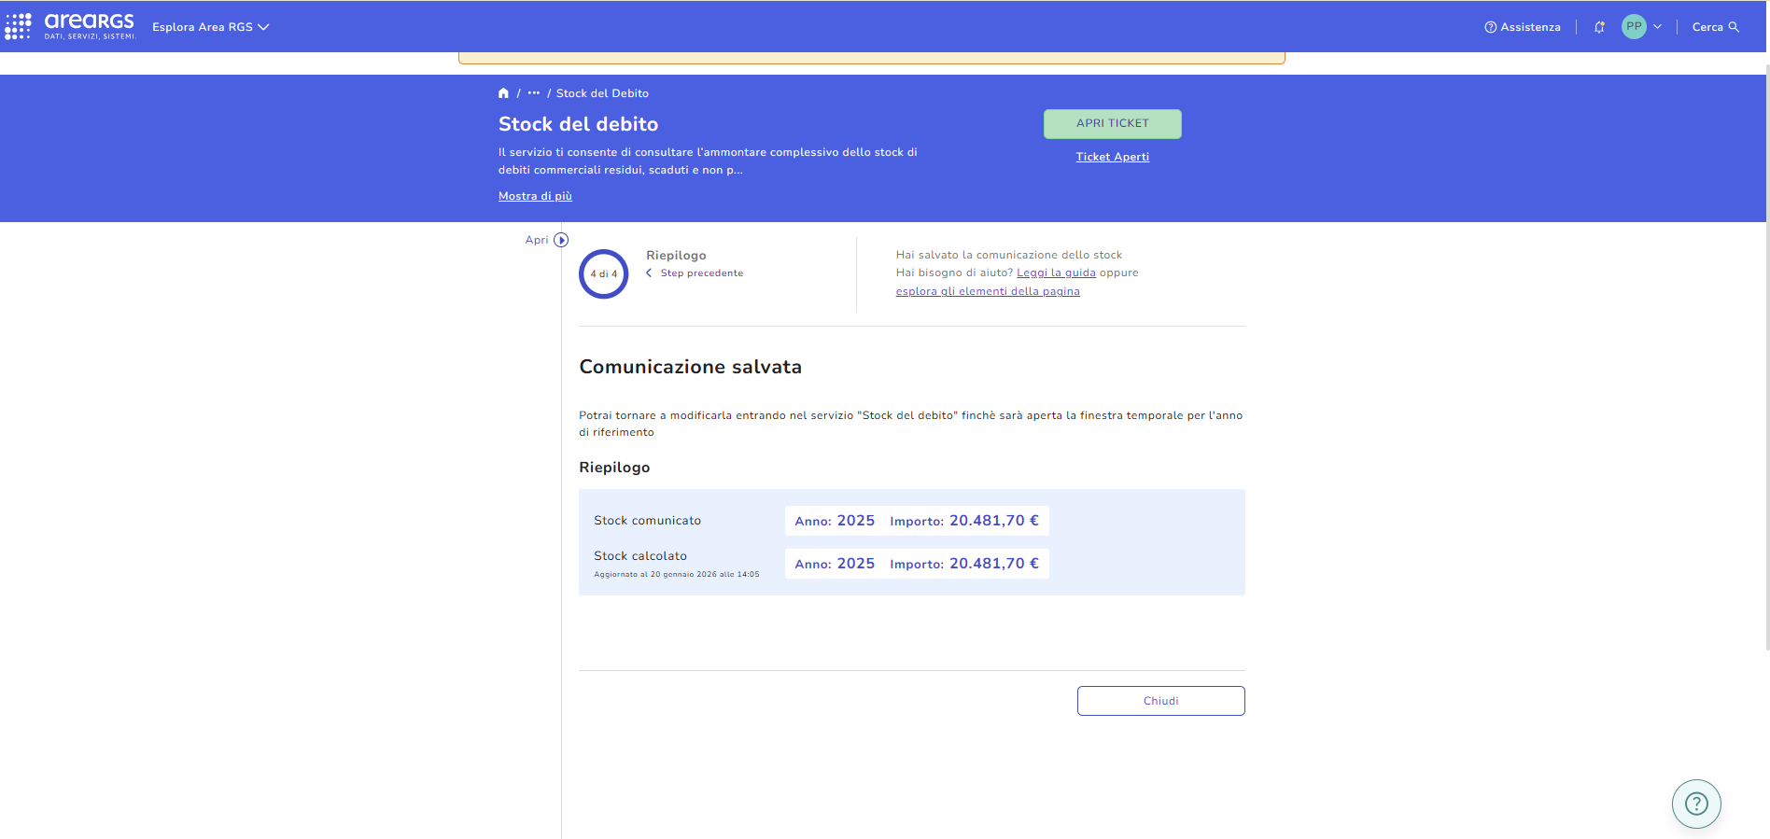Expand the user profile chevron menu

click(1658, 27)
